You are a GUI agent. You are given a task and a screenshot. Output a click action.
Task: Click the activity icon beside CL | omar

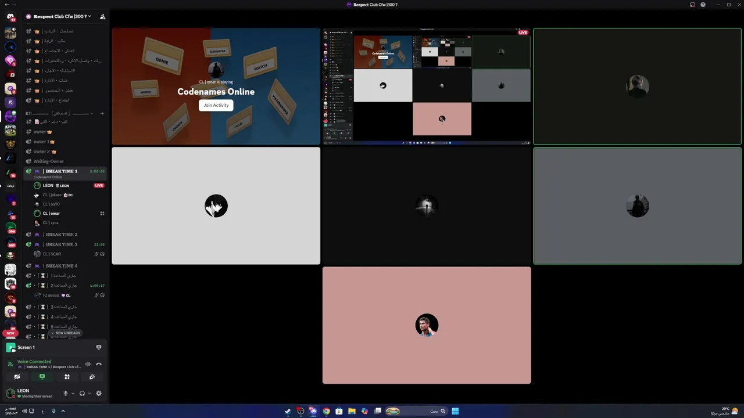point(102,214)
